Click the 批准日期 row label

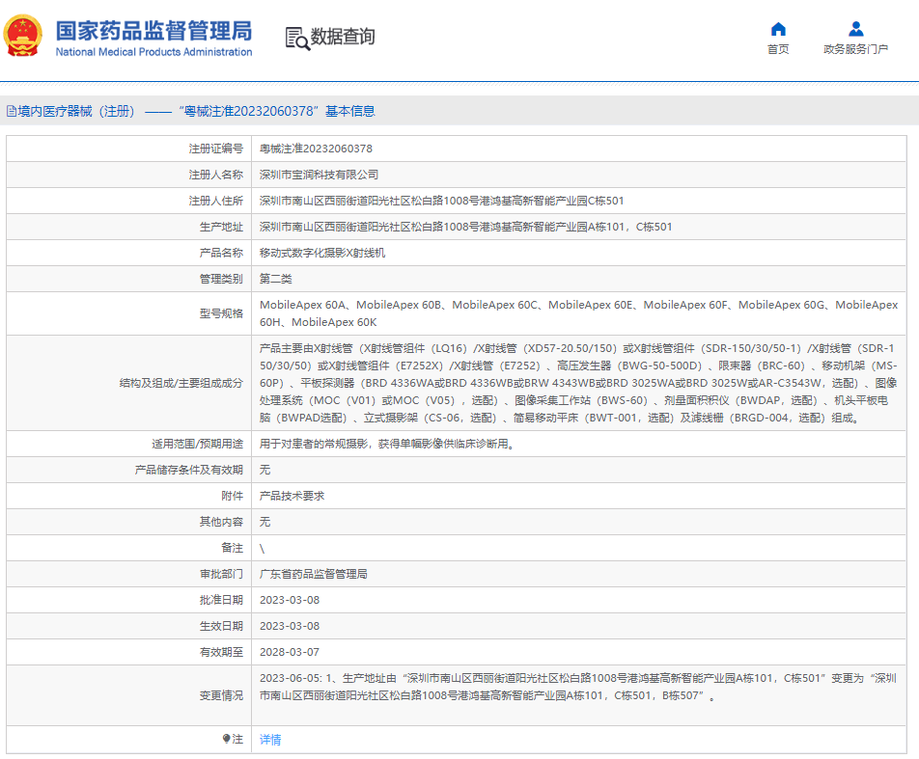pos(221,600)
